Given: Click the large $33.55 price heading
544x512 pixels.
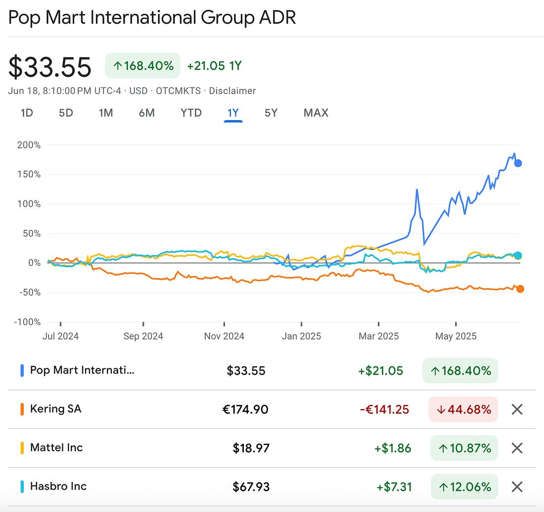Looking at the screenshot, I should click(49, 67).
